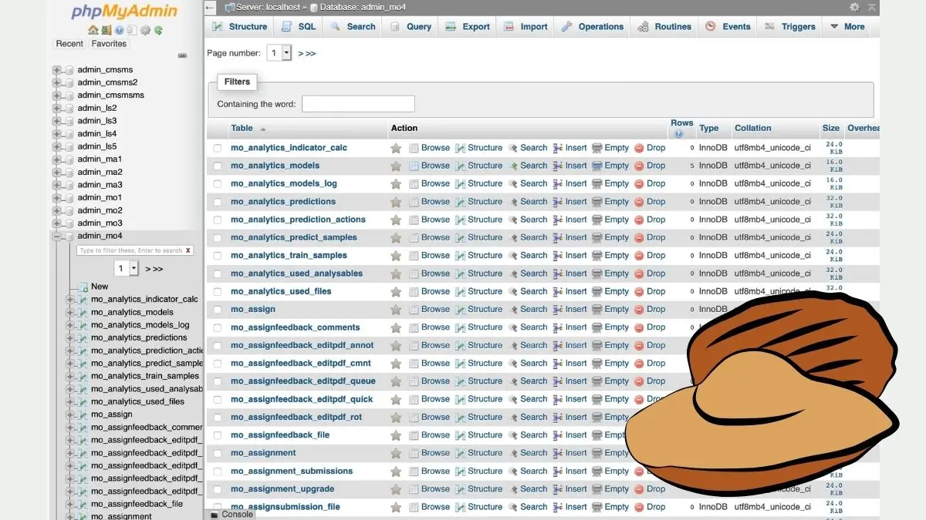Screen dimensions: 926x520
Task: Click Empty icon for mo_analytics_prediction_actions
Action: click(x=596, y=220)
